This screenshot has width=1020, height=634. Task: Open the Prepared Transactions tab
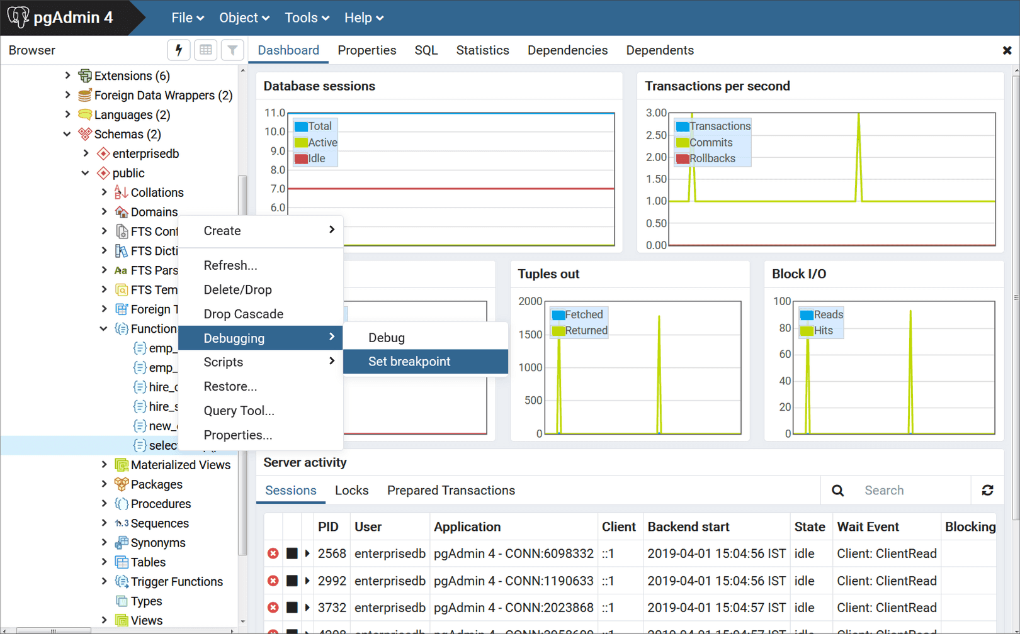click(x=451, y=490)
